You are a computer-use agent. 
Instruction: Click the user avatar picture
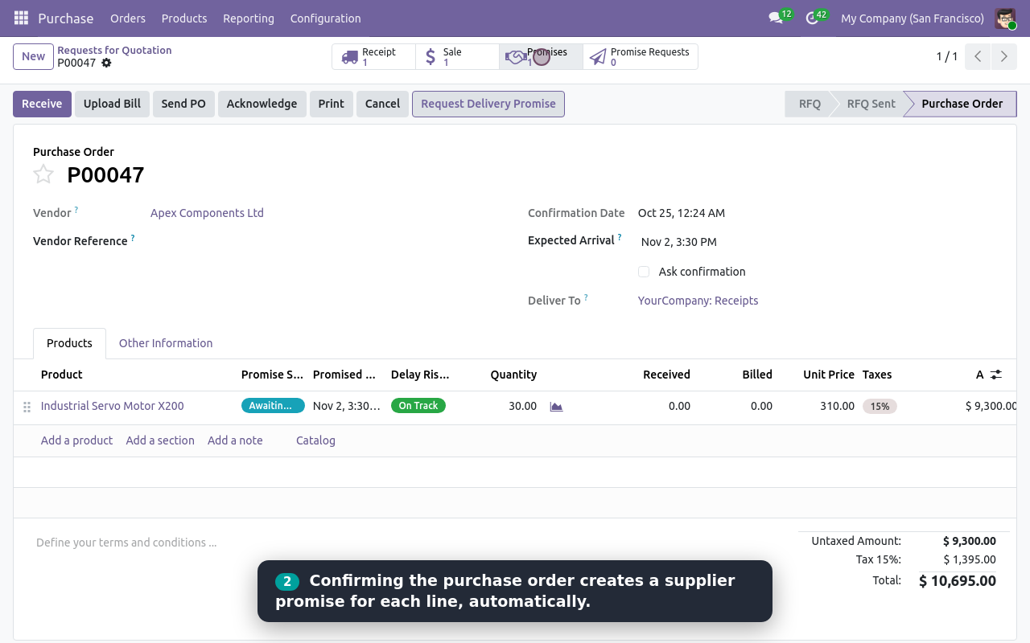pos(1005,18)
